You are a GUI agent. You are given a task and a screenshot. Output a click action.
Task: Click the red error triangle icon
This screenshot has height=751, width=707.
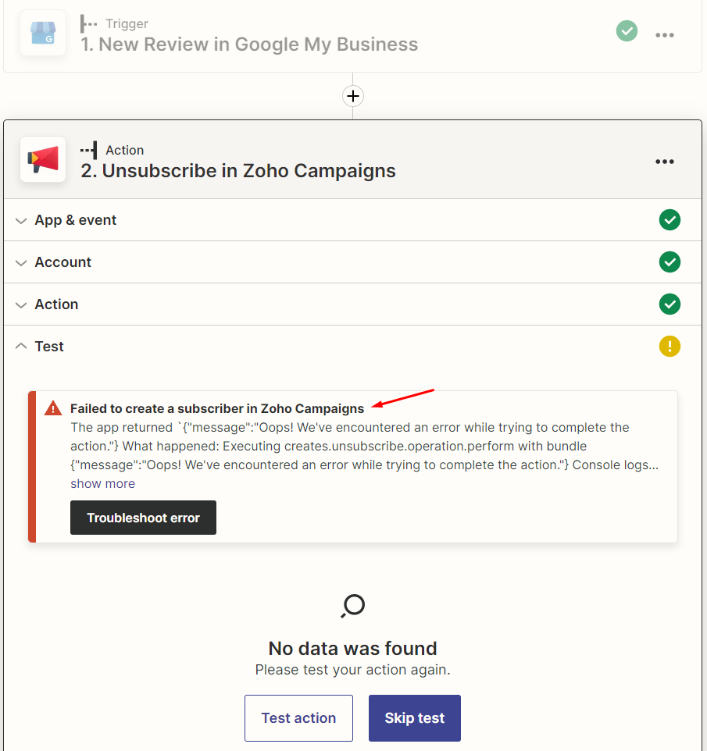[x=52, y=408]
